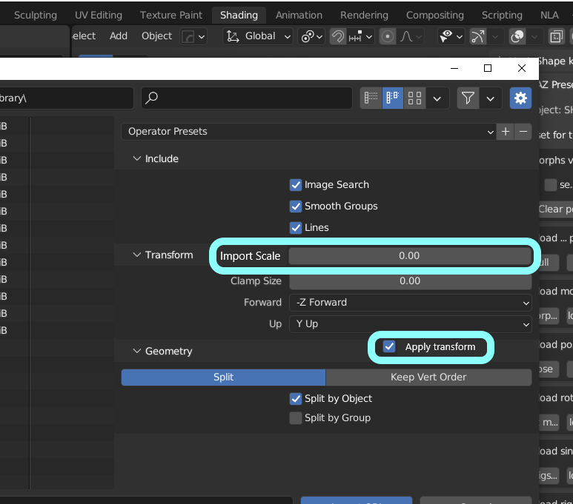Add a new operator preset

[x=506, y=132]
